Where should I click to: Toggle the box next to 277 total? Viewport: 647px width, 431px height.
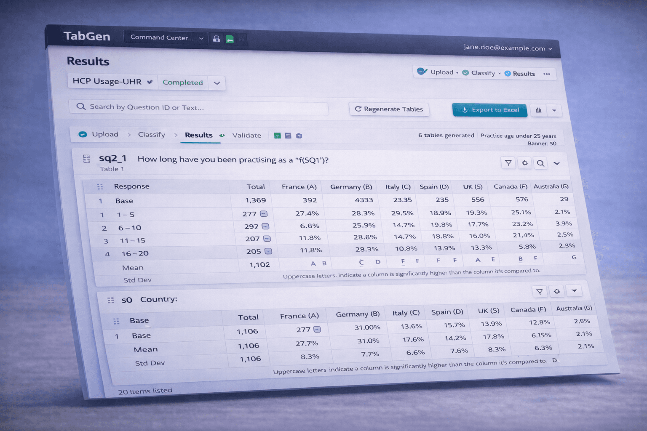(264, 214)
